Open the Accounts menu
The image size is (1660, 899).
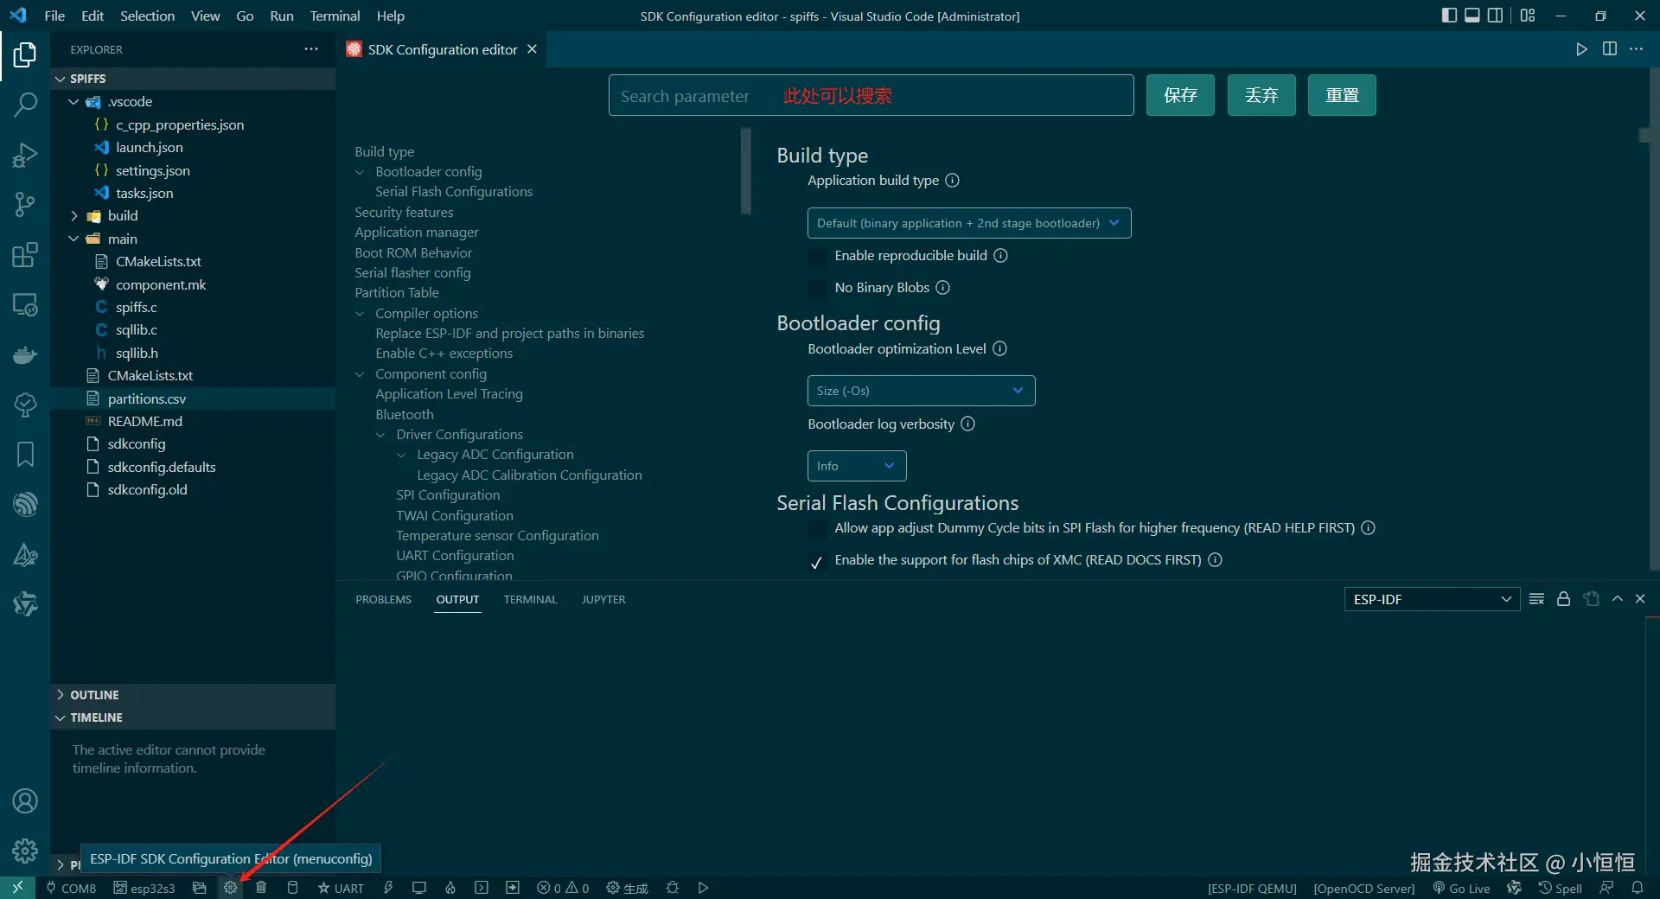pyautogui.click(x=25, y=801)
